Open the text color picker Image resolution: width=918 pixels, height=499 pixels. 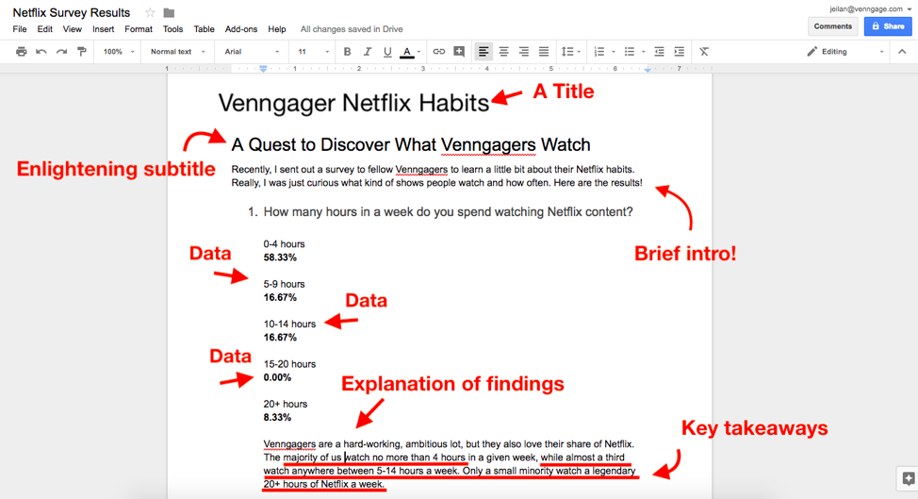410,52
